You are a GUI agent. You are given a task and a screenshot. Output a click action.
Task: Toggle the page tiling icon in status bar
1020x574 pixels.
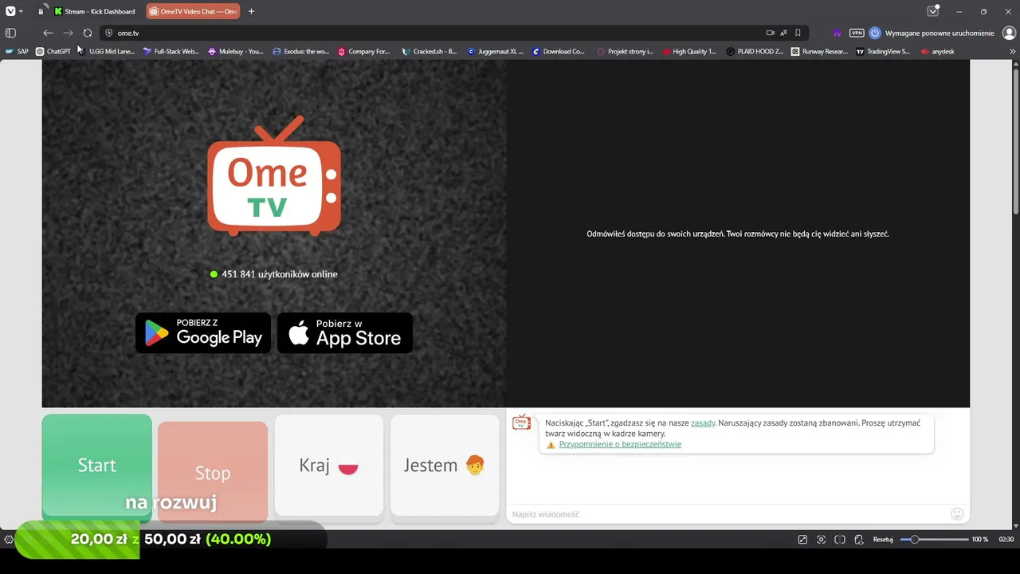click(840, 540)
